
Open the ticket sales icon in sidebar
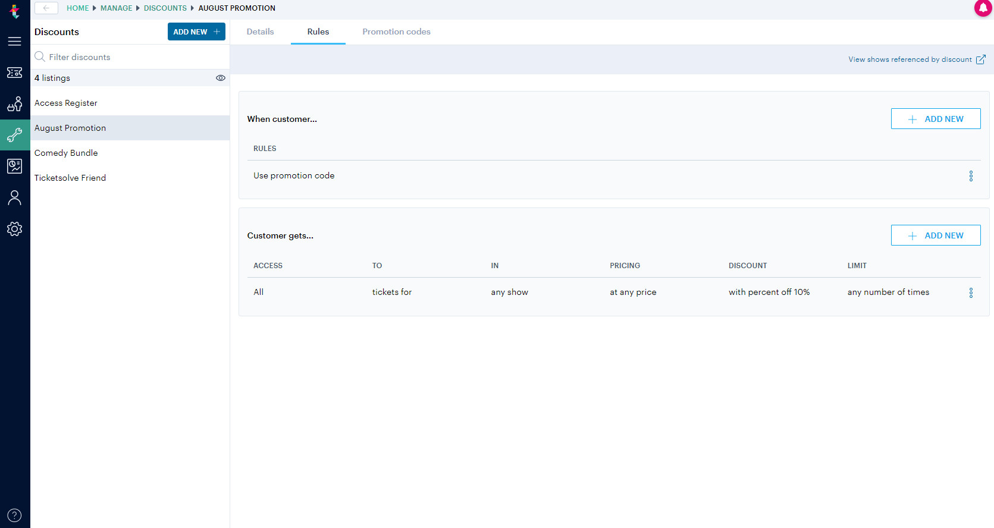click(14, 73)
